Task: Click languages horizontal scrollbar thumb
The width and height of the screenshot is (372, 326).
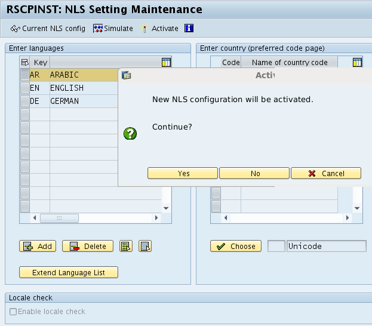Action: tap(59, 218)
